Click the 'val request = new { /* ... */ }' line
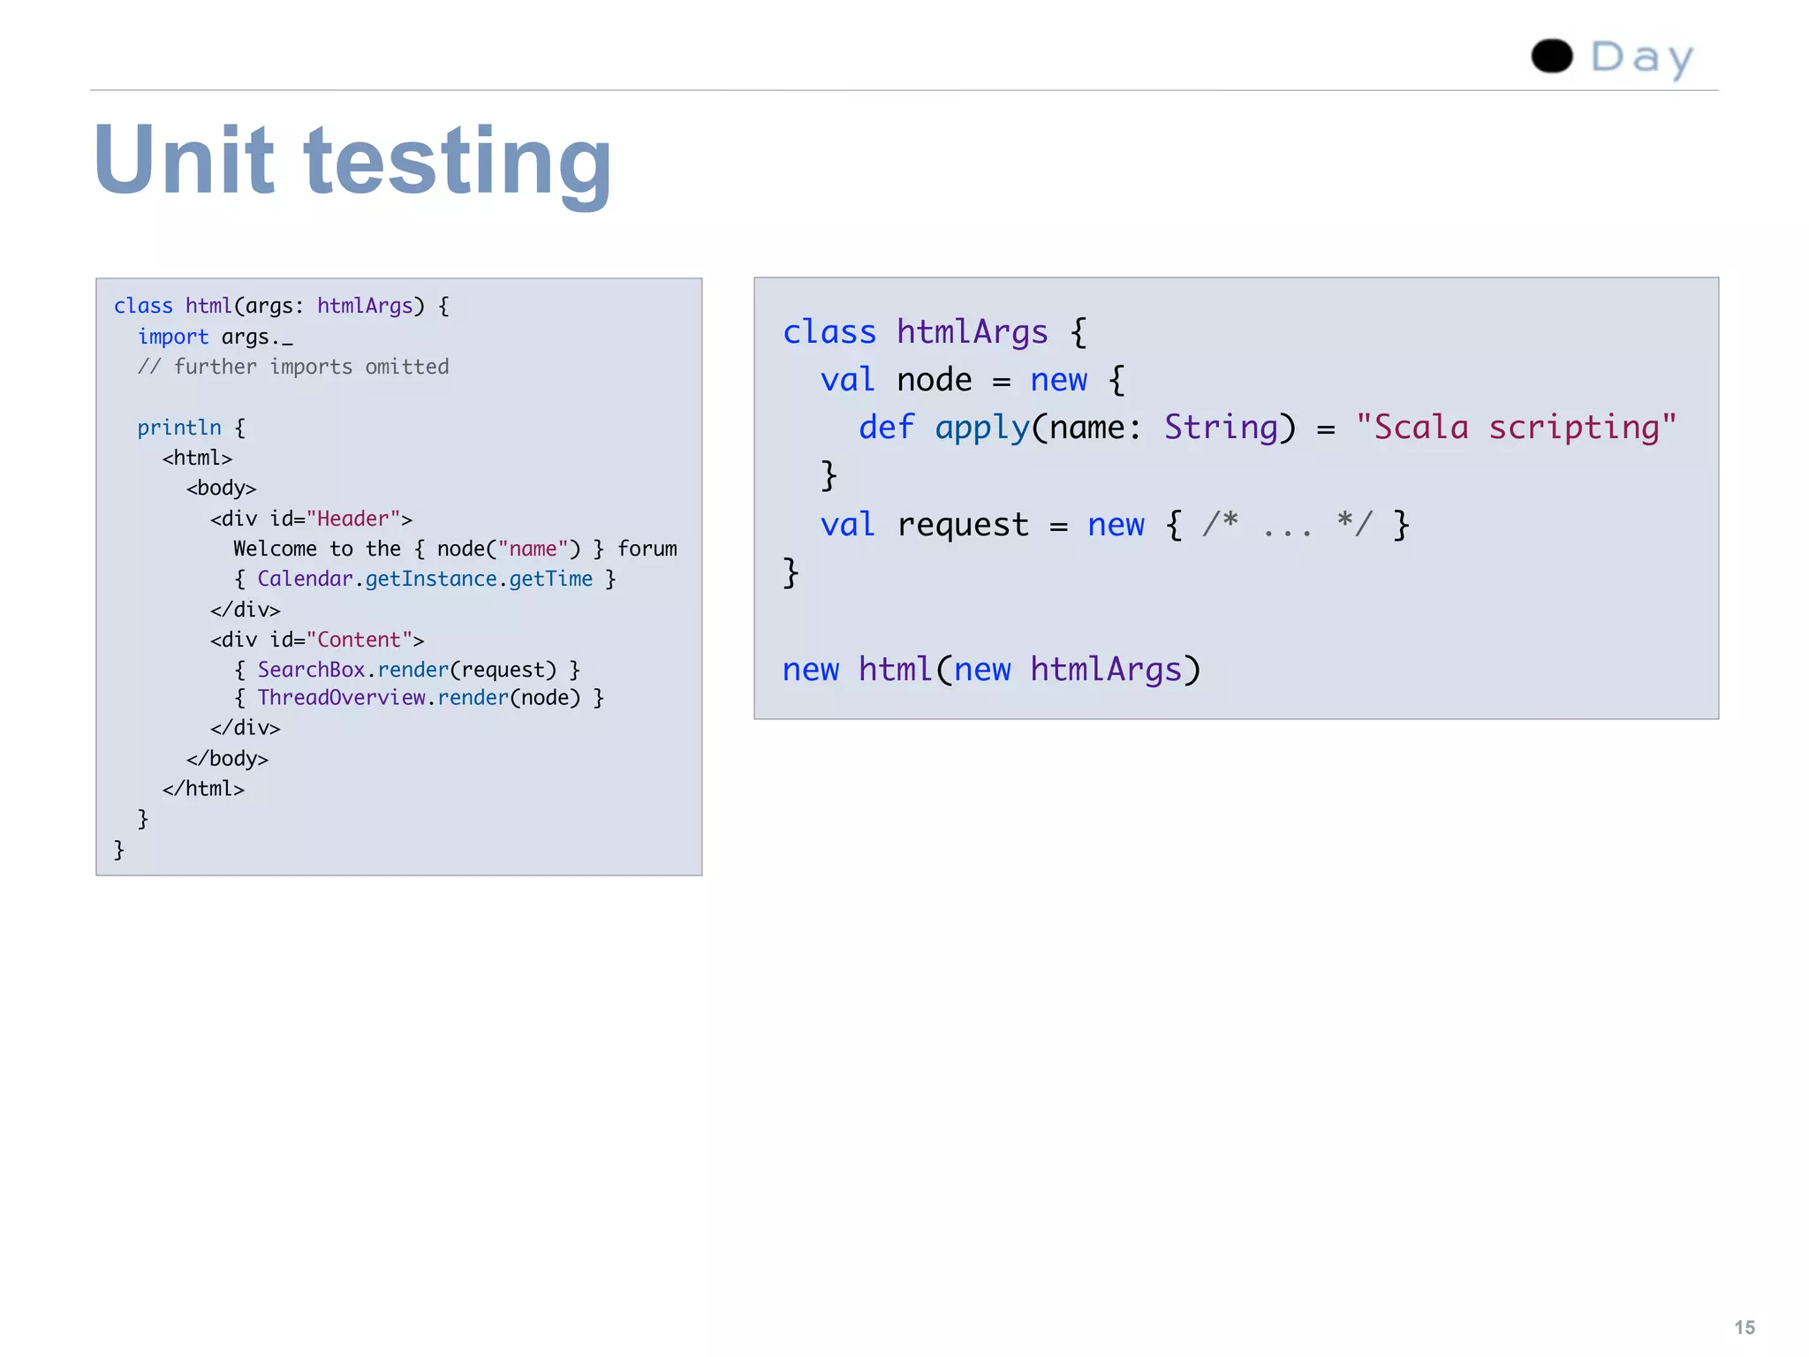The image size is (1809, 1357). 1116,525
